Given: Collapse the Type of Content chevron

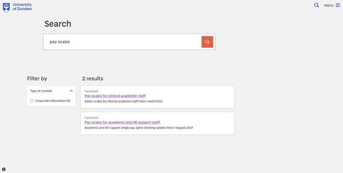Looking at the screenshot, I should pyautogui.click(x=71, y=91).
